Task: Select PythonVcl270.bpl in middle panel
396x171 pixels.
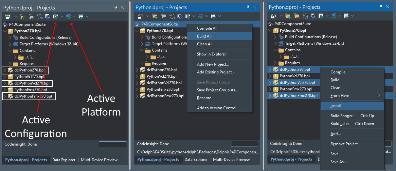Action: coord(161,76)
